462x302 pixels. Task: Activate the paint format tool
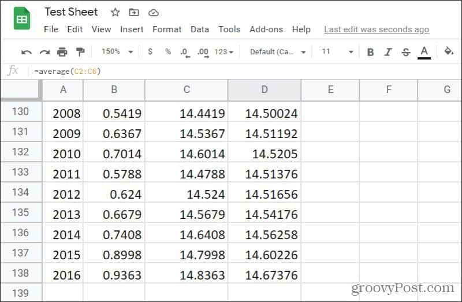coord(80,52)
